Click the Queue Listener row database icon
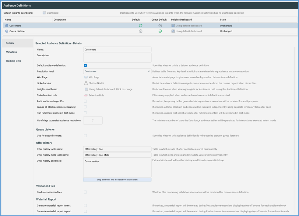The height and width of the screenshot is (216, 299). (x=7, y=31)
